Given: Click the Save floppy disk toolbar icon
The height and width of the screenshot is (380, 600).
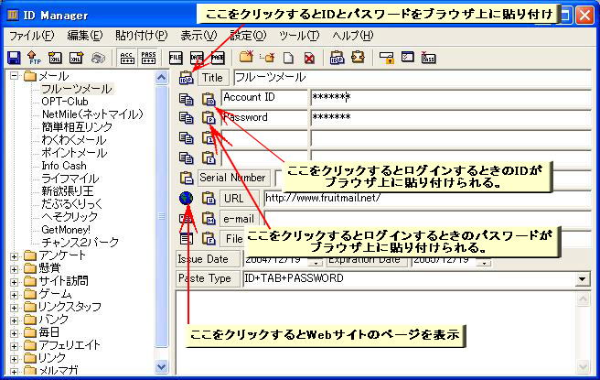Looking at the screenshot, I should point(14,58).
